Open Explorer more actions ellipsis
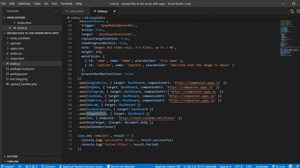 click(x=56, y=11)
